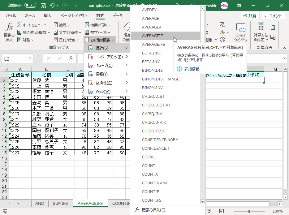Click the Save icon in title bar

[43, 6]
